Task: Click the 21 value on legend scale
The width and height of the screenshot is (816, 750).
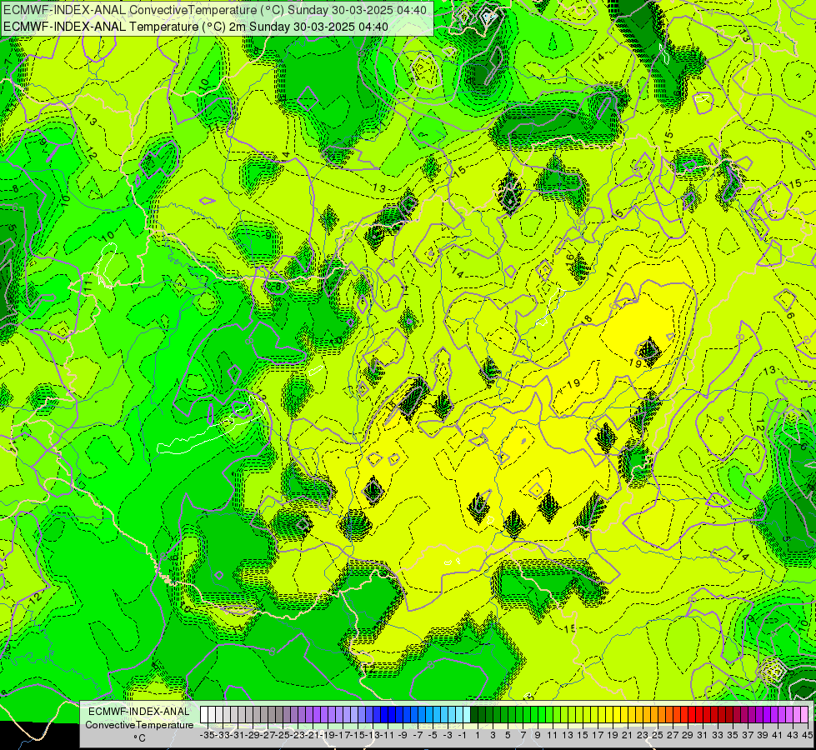Action: pos(628,736)
